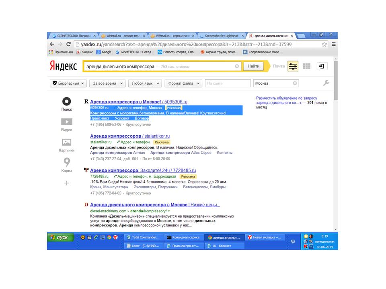The height and width of the screenshot is (289, 386).
Task: Expand the Формат файла dropdown
Action: coord(183,83)
